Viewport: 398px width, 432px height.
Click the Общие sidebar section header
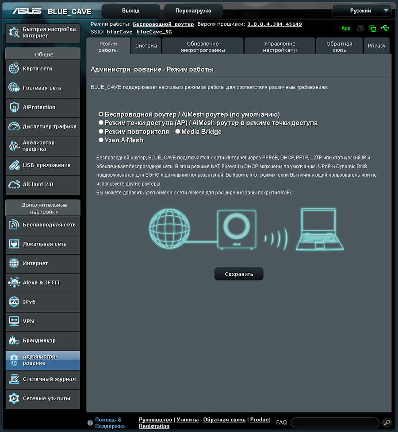click(x=43, y=54)
